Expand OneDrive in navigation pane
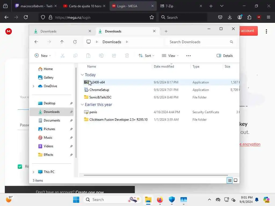 click(33, 86)
